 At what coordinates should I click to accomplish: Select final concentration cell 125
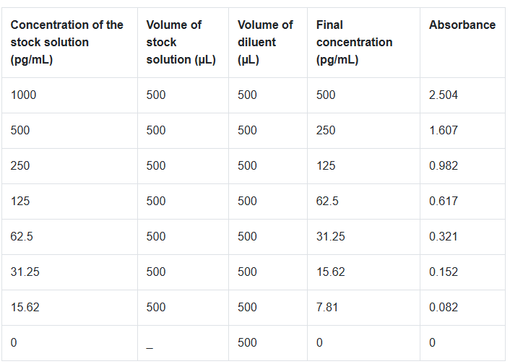tap(326, 166)
